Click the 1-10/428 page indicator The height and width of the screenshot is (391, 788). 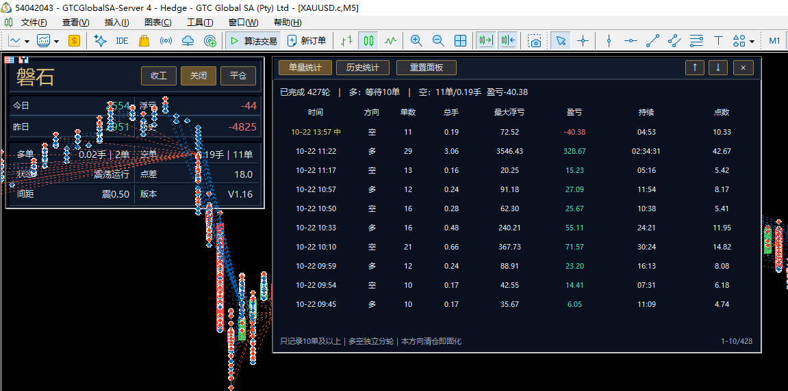(x=737, y=341)
